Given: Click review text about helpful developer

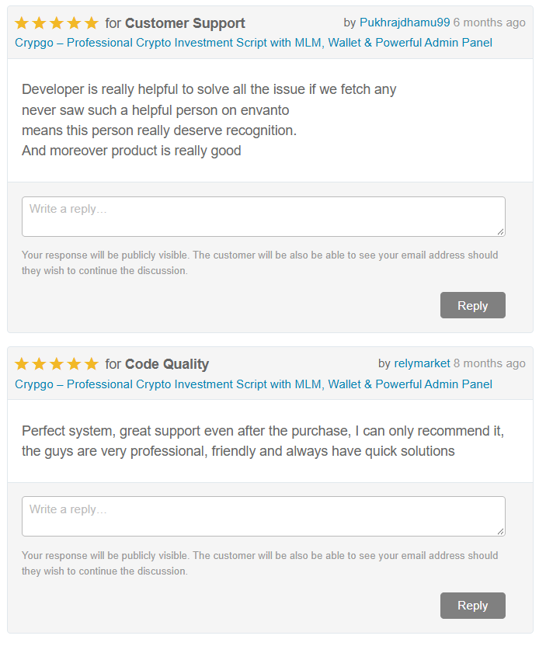Looking at the screenshot, I should (x=209, y=120).
